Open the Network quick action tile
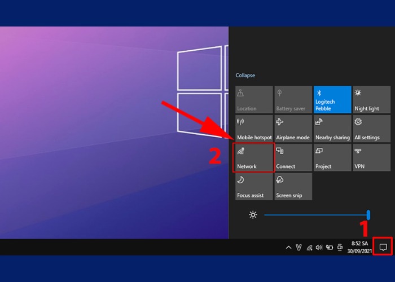The width and height of the screenshot is (395, 282). (x=254, y=157)
